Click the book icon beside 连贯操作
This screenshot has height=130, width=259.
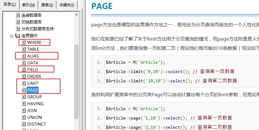(x=17, y=36)
